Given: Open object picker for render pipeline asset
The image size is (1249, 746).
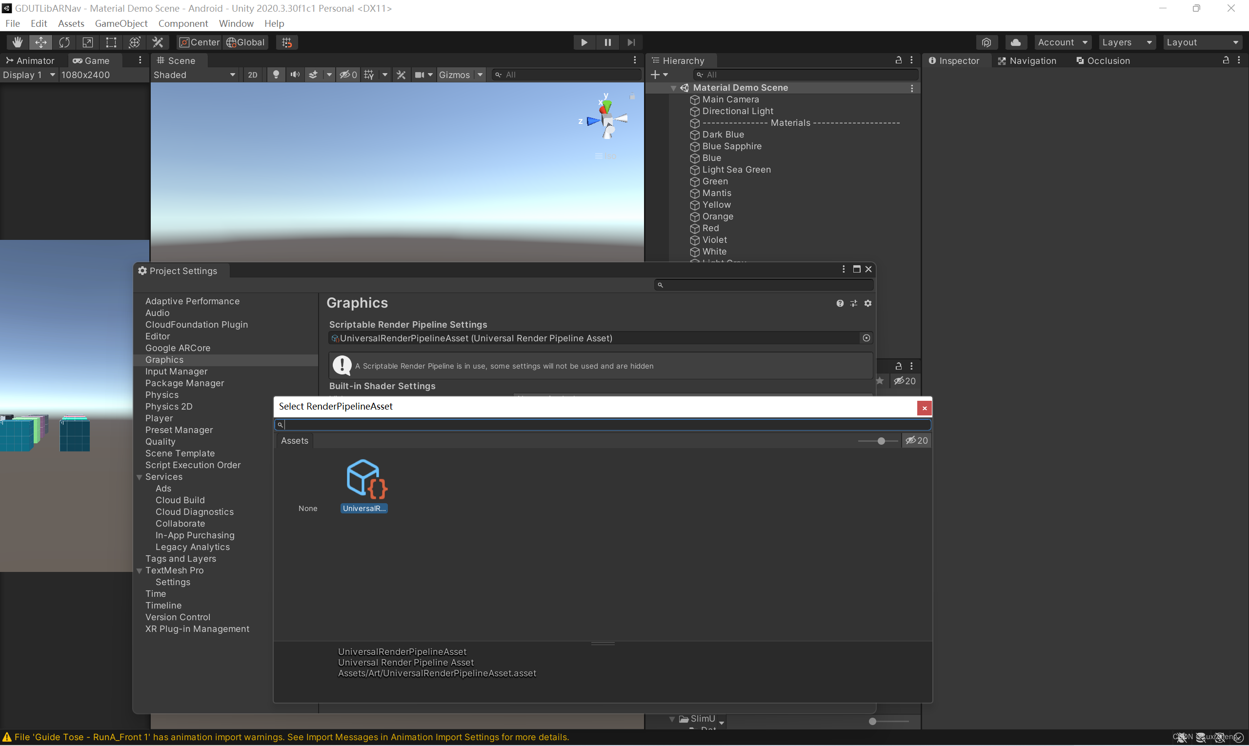Looking at the screenshot, I should tap(866, 338).
